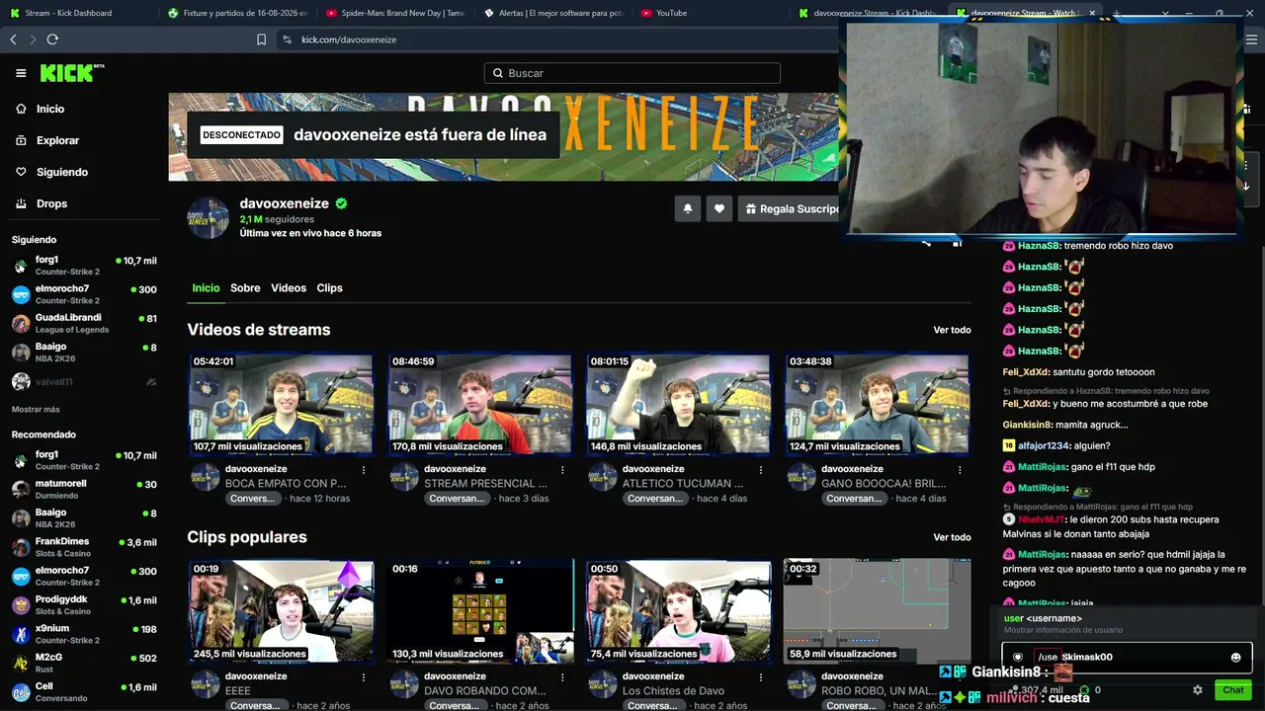The image size is (1265, 711).
Task: Open the hamburger sidebar menu
Action: 21,73
